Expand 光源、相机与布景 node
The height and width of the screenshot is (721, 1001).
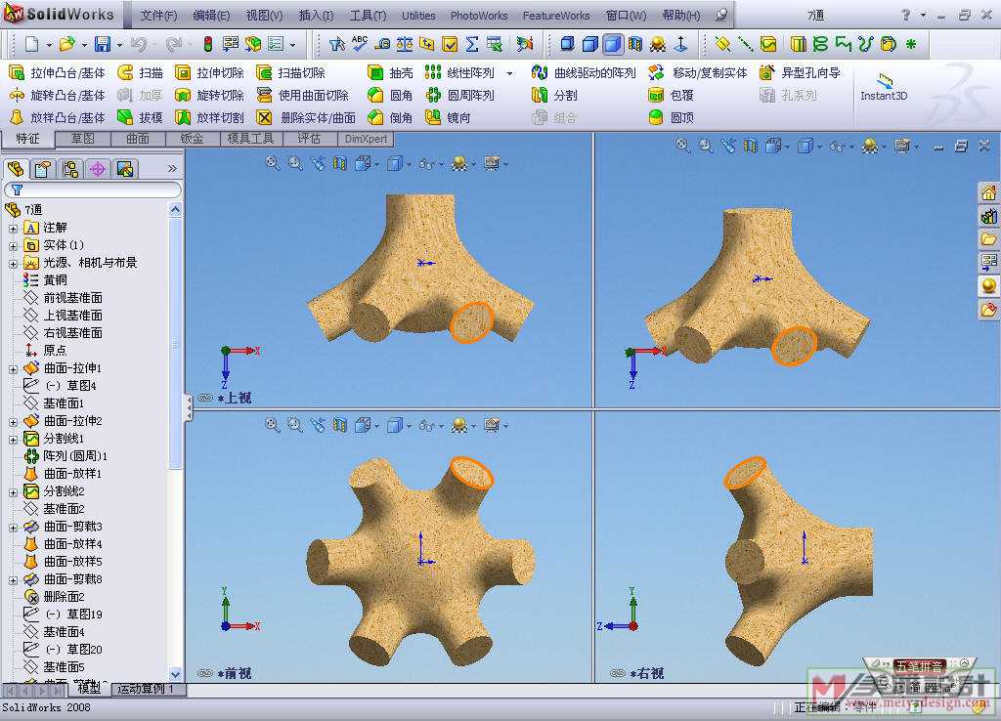tap(13, 263)
